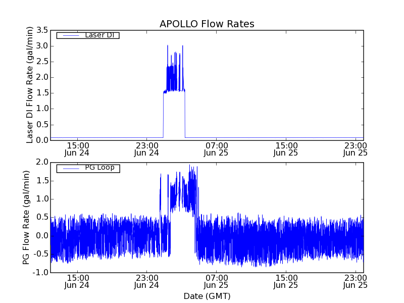The image size is (404, 303).
Task: Click the Date (GMT) x-axis label
Action: [x=207, y=296]
